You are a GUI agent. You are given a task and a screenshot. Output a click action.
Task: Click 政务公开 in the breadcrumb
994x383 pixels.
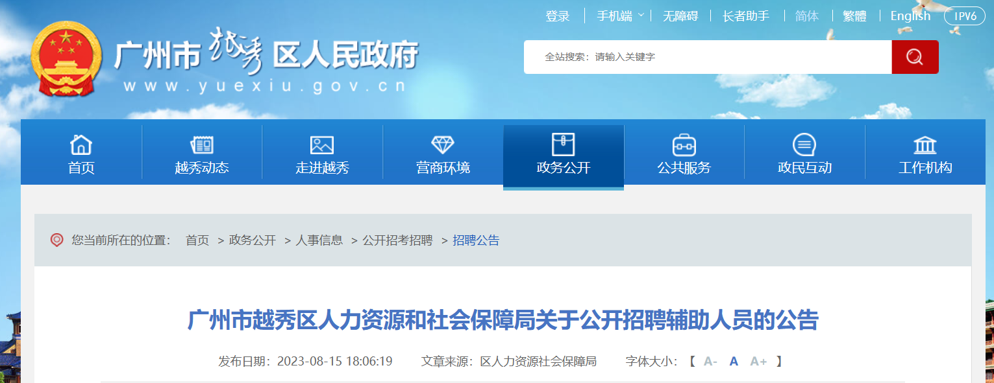click(x=253, y=240)
